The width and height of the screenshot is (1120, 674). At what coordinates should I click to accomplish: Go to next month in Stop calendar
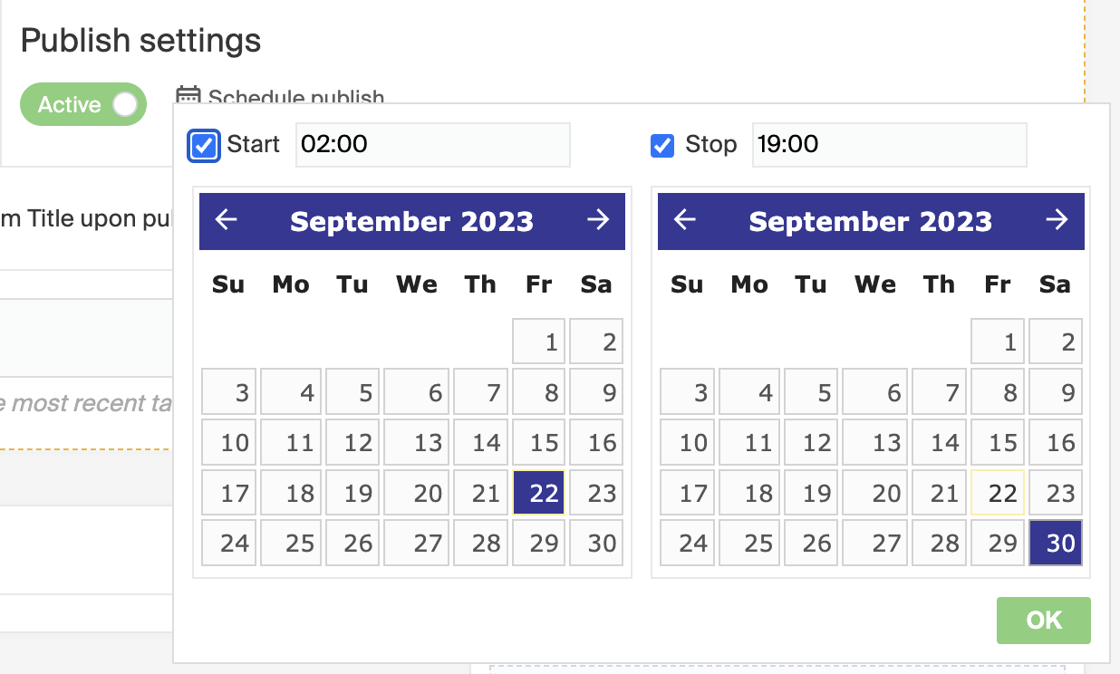(x=1057, y=220)
